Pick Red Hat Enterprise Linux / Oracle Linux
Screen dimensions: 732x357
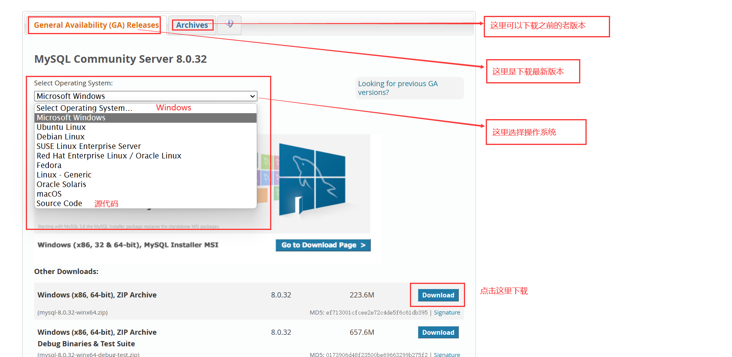(x=145, y=156)
